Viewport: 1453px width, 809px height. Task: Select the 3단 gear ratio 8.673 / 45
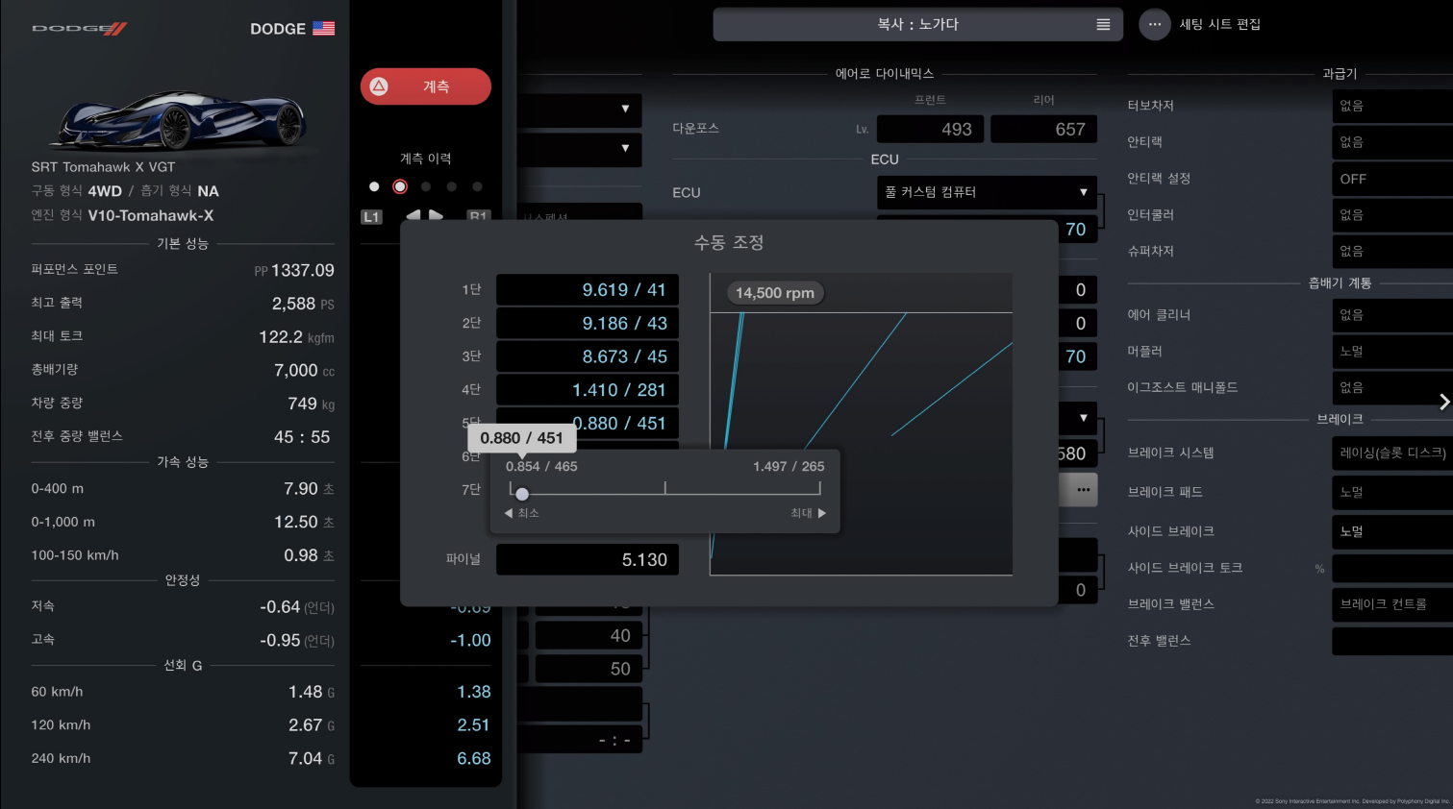[588, 356]
